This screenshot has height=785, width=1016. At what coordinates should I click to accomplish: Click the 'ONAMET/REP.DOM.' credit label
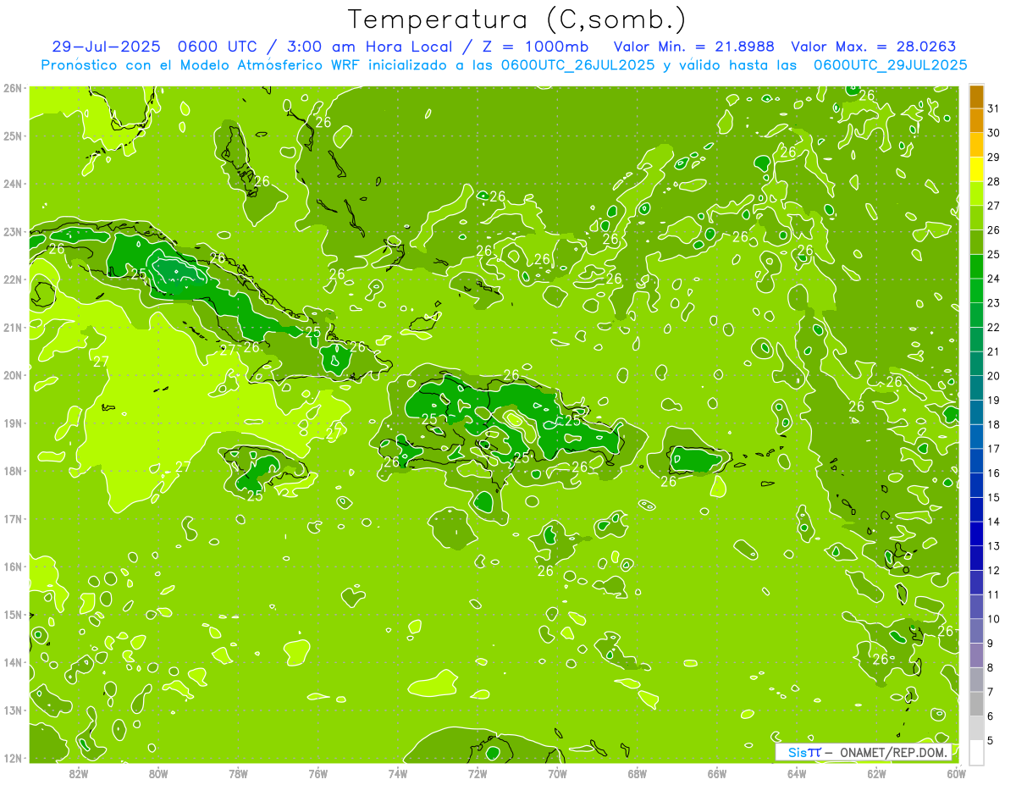(894, 752)
